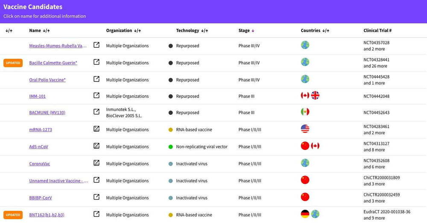
Task: Toggle Stage column sort arrow
Action: (253, 31)
